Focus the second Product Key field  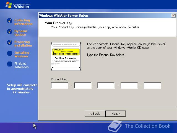(x=83, y=85)
